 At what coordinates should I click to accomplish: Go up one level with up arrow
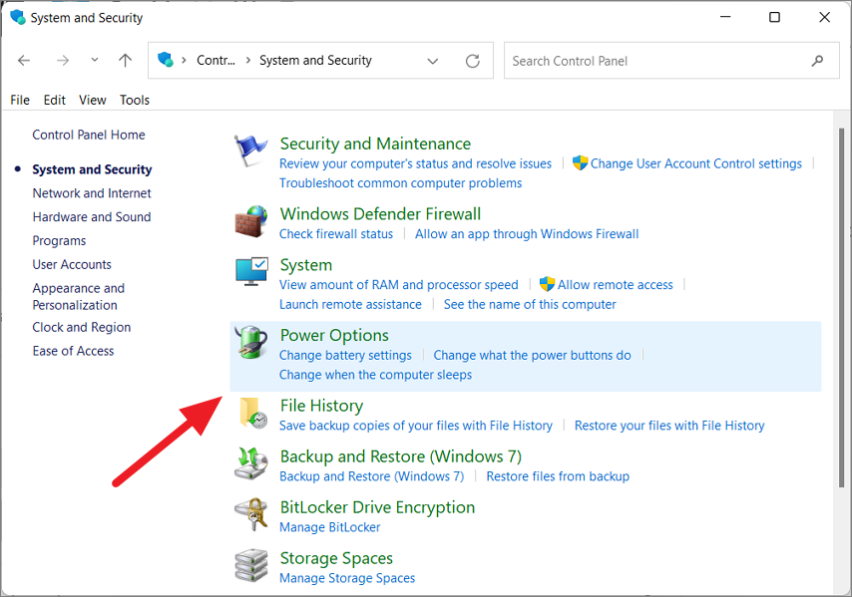coord(125,60)
